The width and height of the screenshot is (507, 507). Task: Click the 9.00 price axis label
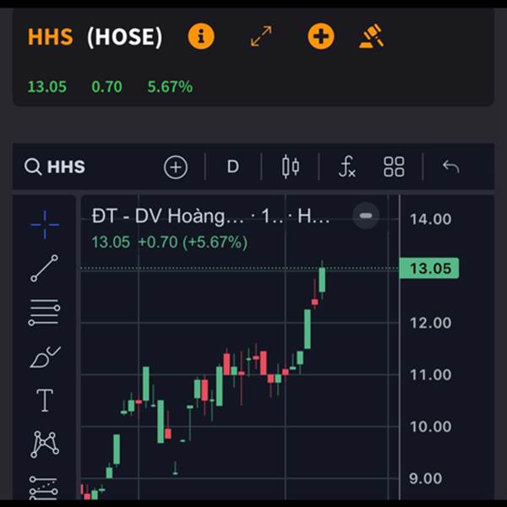[x=426, y=478]
